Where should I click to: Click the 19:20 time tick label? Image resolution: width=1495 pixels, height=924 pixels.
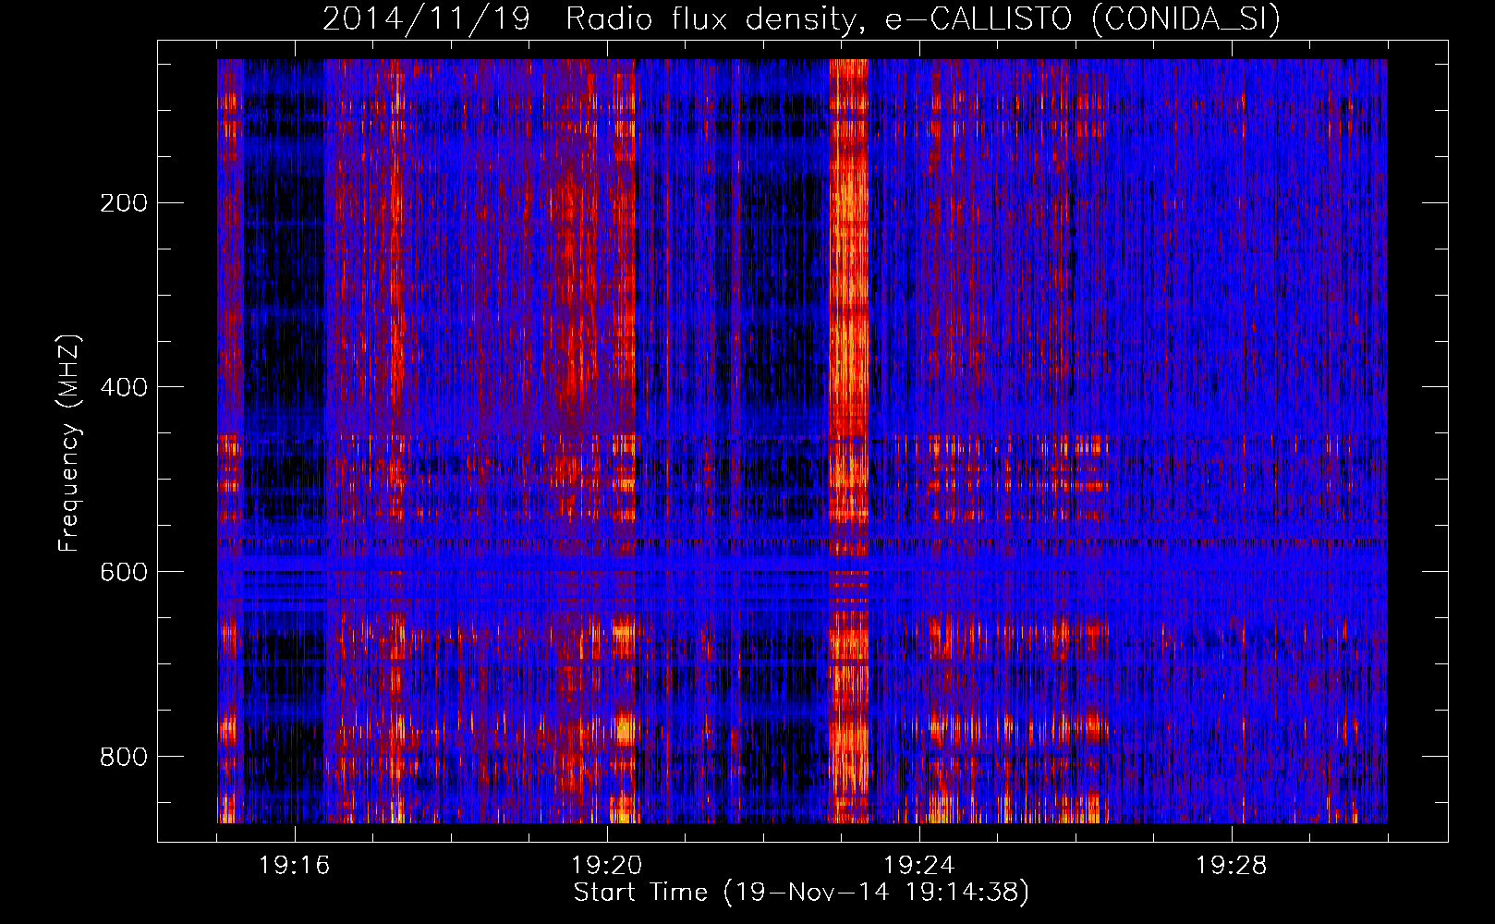click(x=607, y=866)
